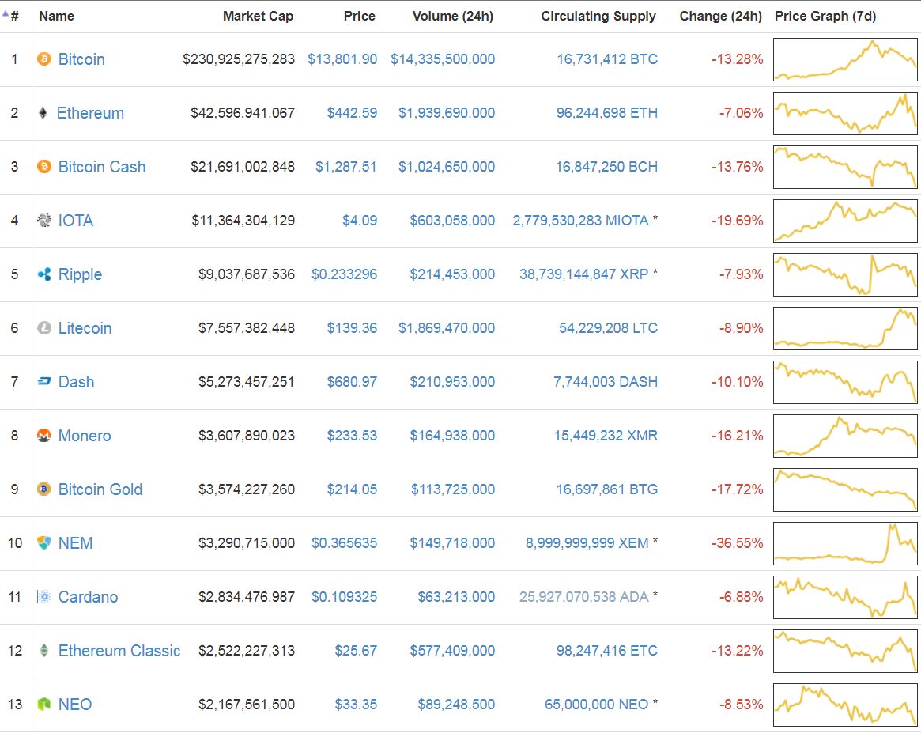Click the Monero logo icon
The width and height of the screenshot is (921, 733).
(44, 435)
